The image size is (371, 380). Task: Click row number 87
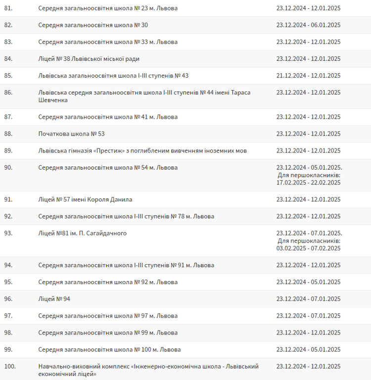pos(8,117)
